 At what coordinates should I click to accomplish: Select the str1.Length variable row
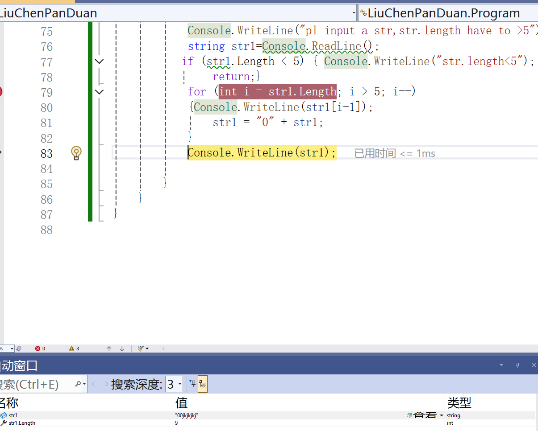pos(268,423)
